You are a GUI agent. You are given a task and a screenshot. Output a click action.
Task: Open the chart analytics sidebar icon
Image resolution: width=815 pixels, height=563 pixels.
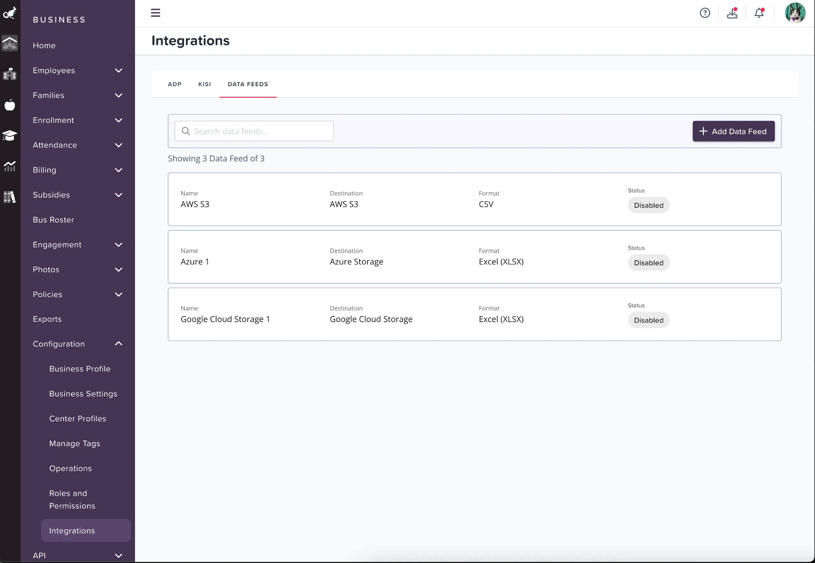pyautogui.click(x=10, y=166)
